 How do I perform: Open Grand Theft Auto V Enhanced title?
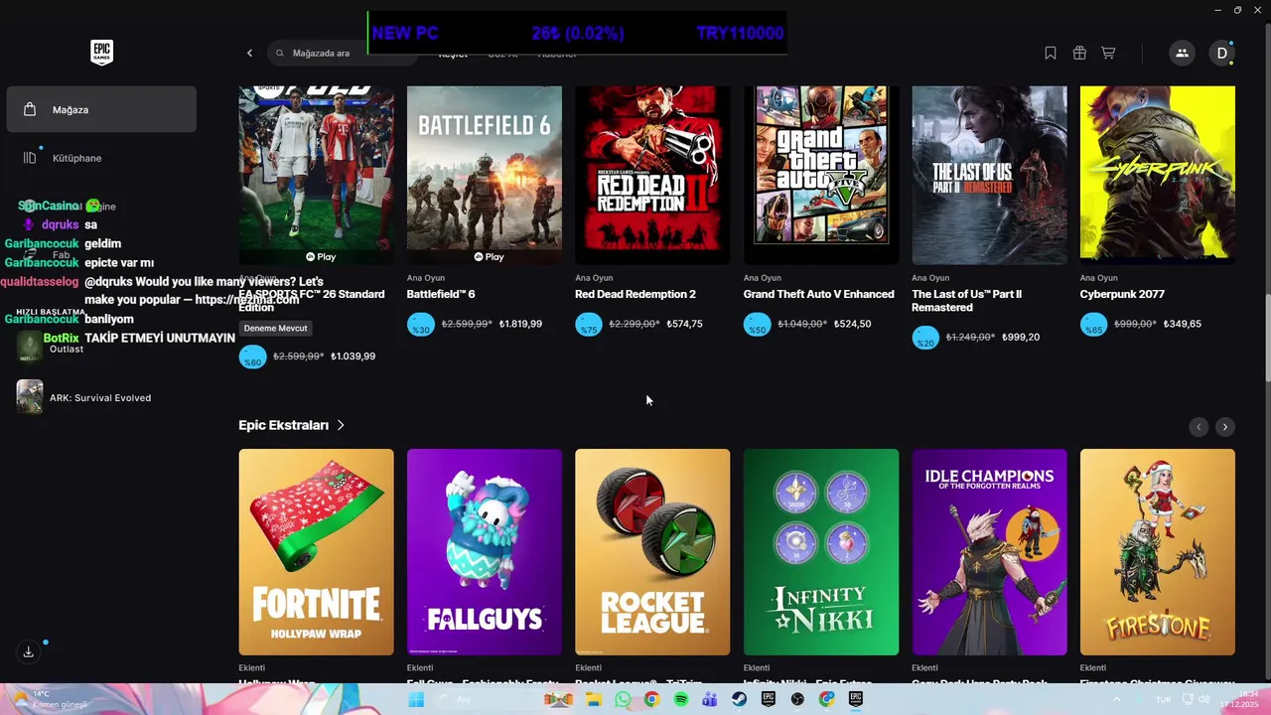pos(819,294)
